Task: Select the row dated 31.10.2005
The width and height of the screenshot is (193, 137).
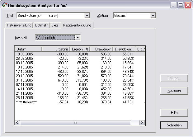Action: 80,80
